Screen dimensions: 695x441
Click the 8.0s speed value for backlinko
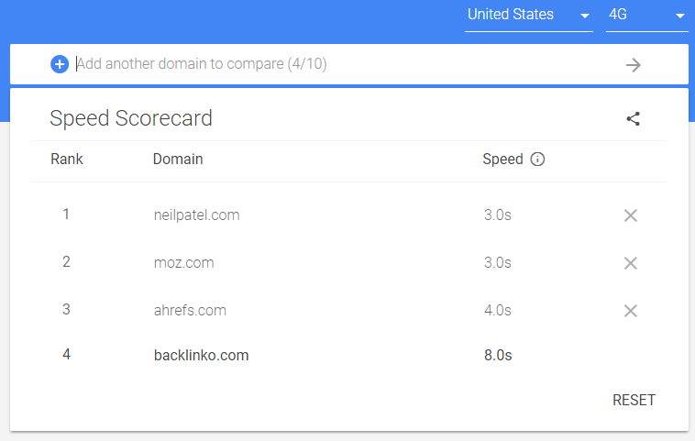tap(498, 356)
